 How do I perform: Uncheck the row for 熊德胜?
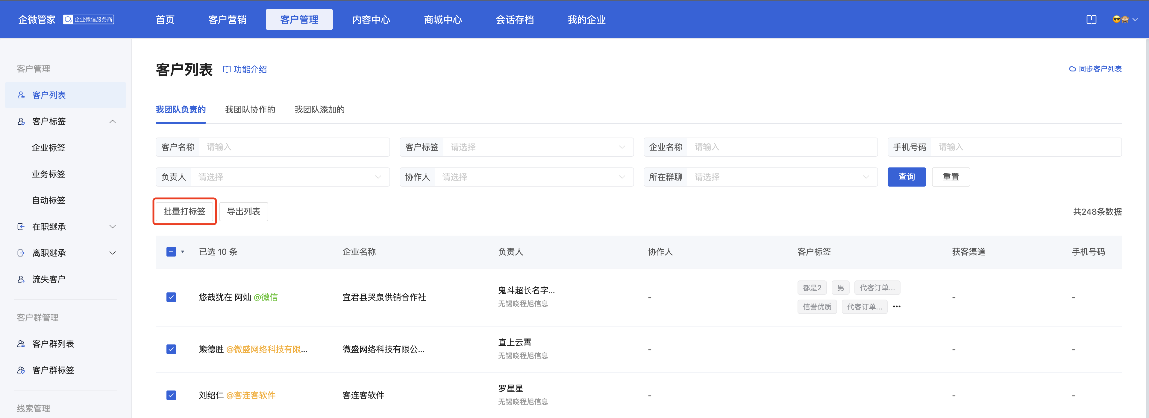tap(171, 349)
